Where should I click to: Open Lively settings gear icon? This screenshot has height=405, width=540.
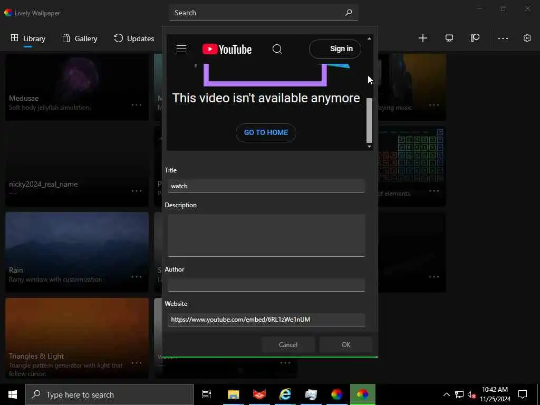[527, 38]
